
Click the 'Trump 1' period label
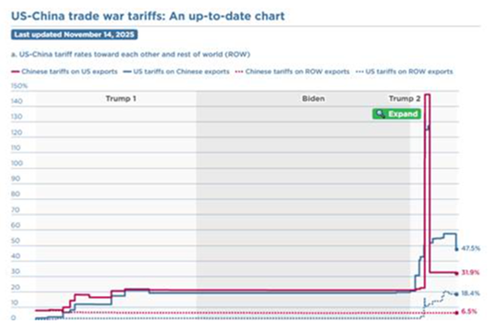pos(121,98)
